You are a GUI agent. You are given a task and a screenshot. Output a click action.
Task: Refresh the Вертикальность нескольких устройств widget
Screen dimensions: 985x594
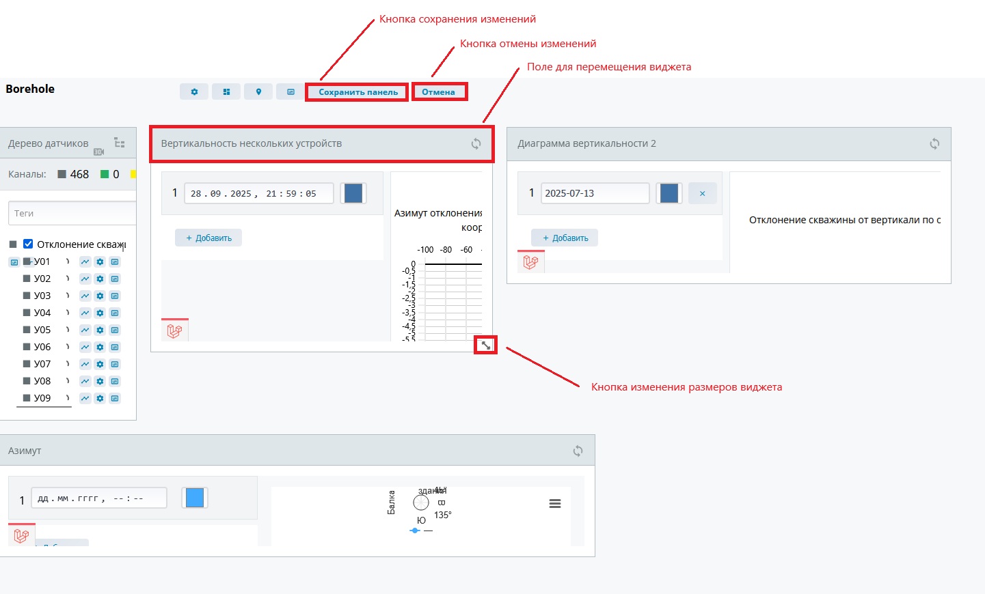click(x=476, y=143)
